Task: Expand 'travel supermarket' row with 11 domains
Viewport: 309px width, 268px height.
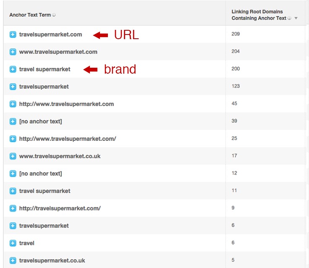Action: click(13, 191)
